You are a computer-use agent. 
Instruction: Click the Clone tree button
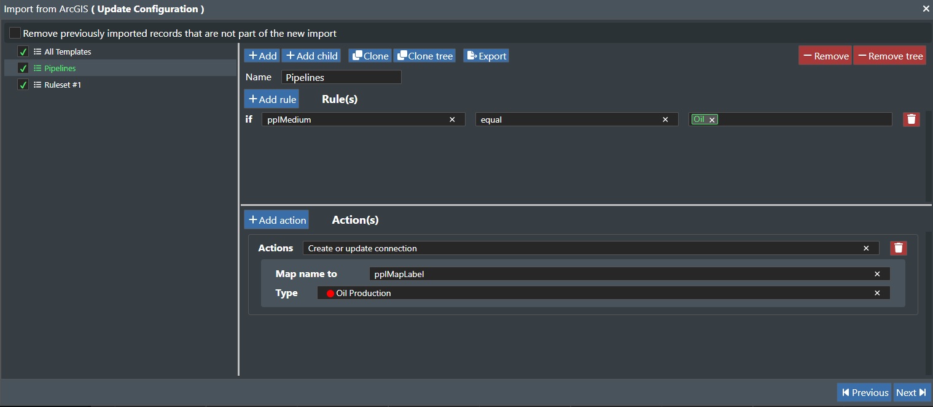pos(424,56)
